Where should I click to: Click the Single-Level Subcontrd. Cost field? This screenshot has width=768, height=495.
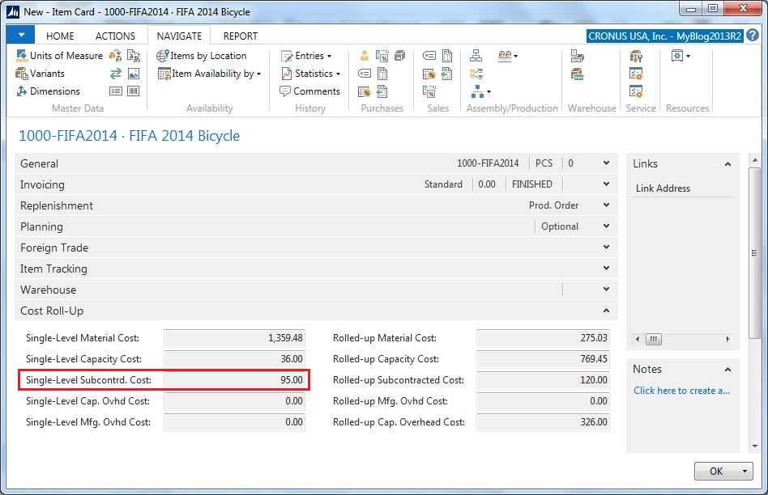[235, 380]
